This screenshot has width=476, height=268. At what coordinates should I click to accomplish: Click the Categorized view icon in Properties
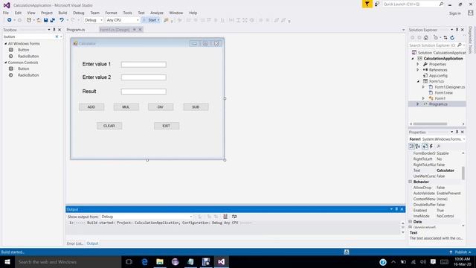411,146
